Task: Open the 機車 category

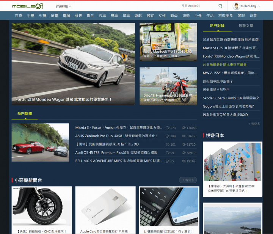Action: tap(114, 16)
